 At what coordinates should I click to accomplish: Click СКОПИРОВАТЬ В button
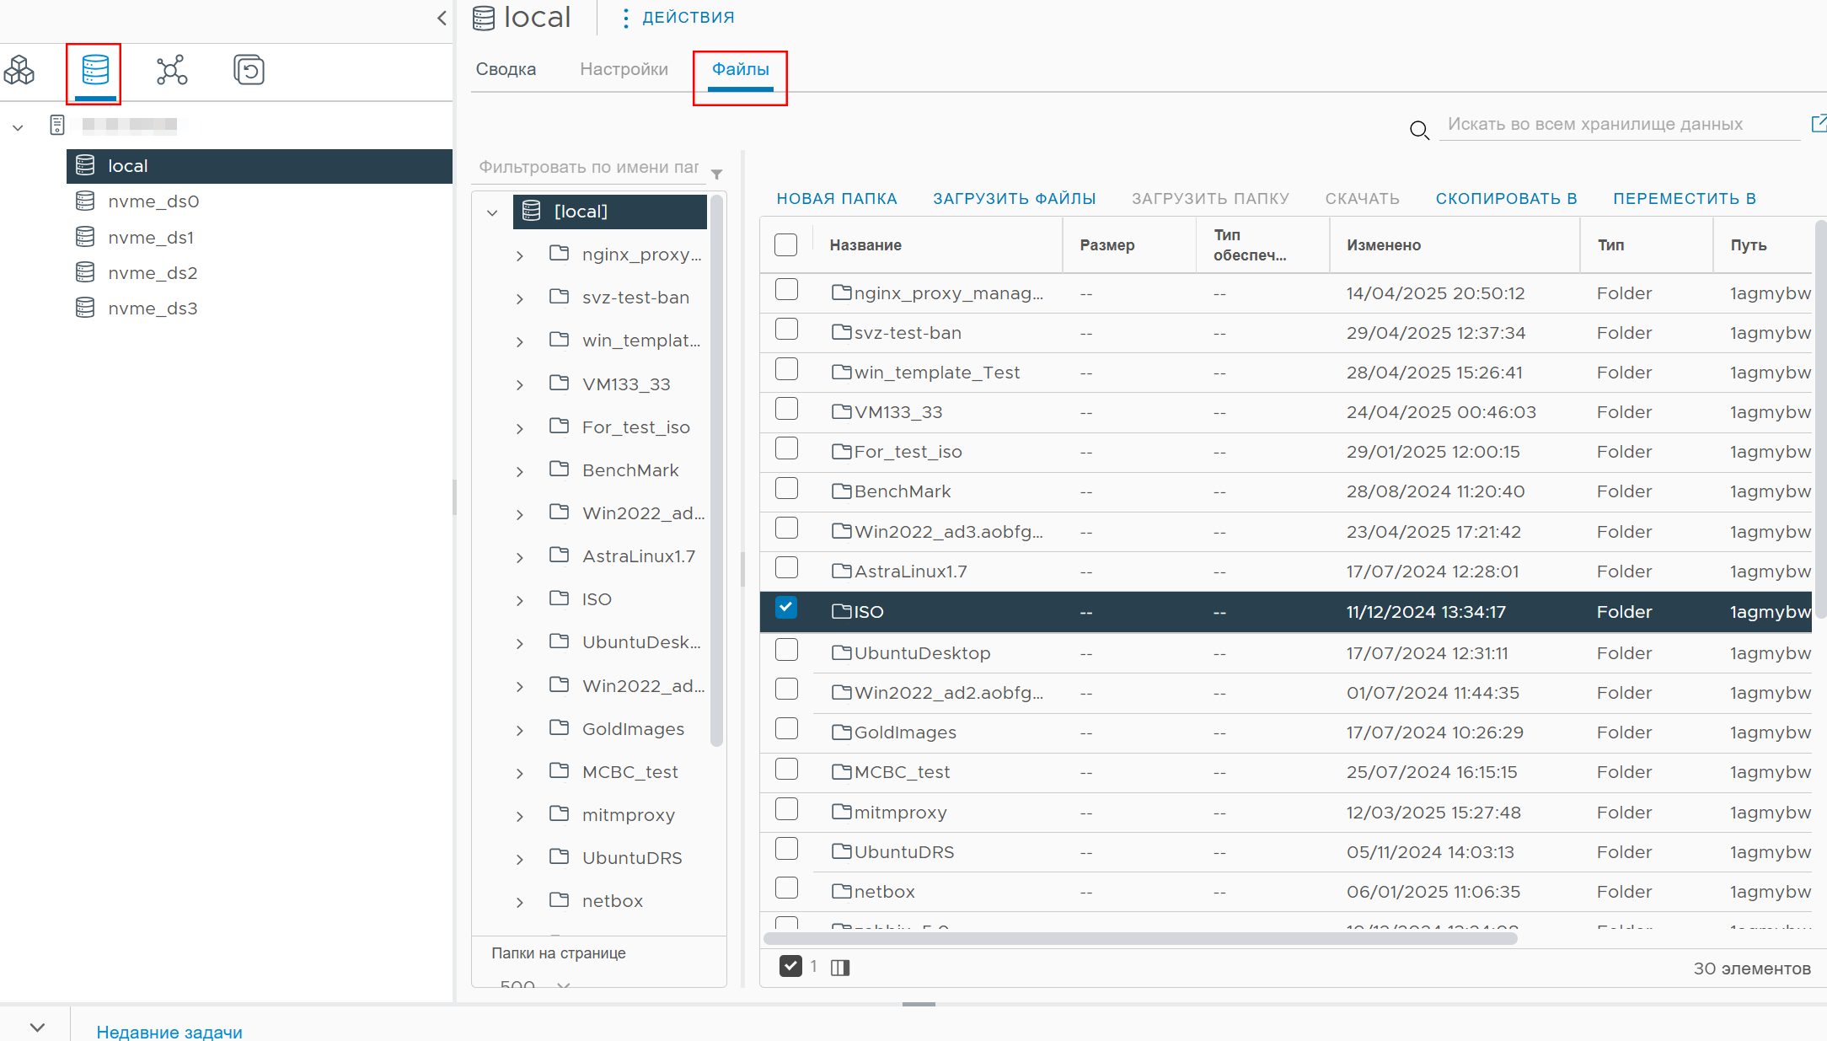click(x=1506, y=198)
